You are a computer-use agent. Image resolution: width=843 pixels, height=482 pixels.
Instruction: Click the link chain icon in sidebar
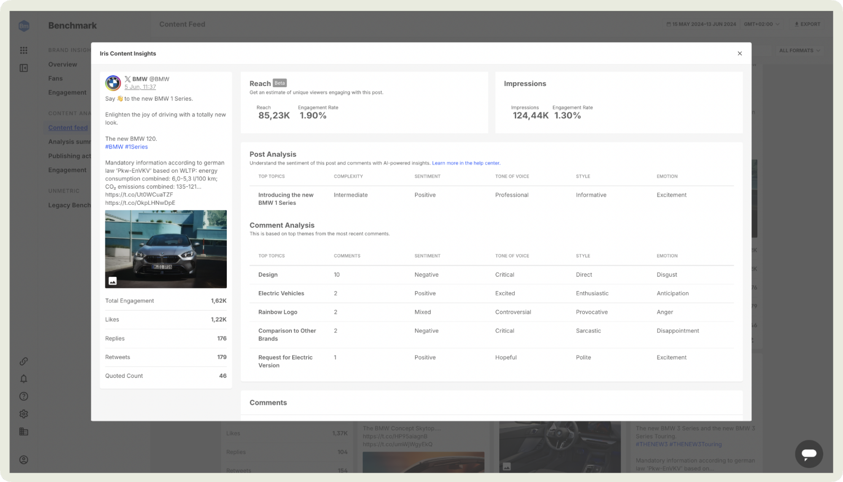point(24,361)
